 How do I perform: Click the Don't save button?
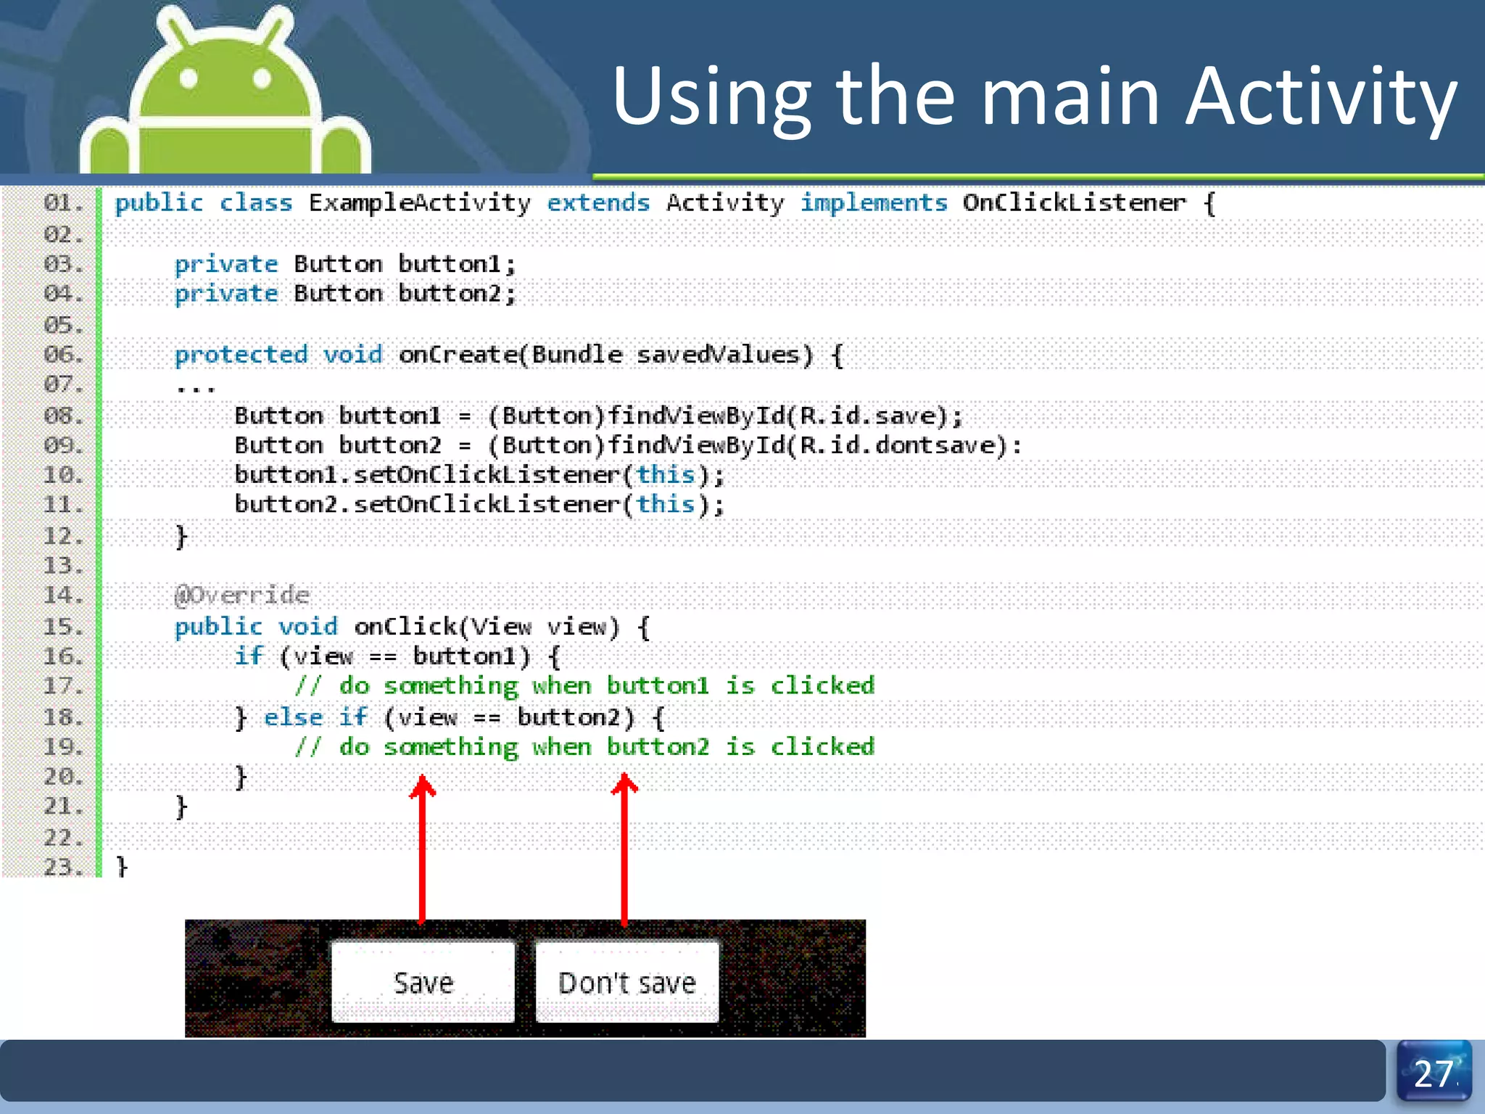tap(627, 981)
